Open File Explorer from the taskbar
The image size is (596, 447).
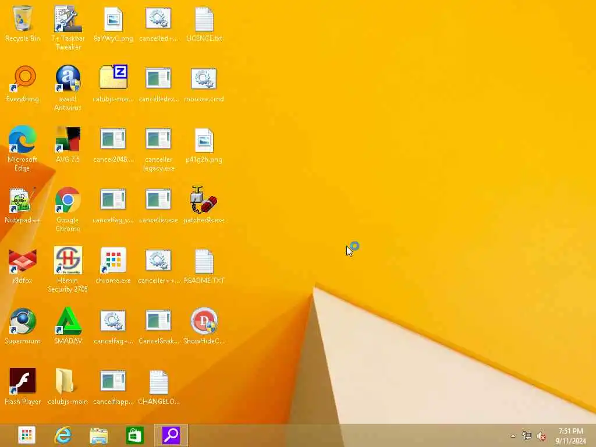[x=99, y=435]
